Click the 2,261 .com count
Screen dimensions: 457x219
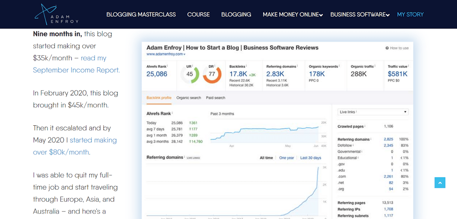pos(388,176)
